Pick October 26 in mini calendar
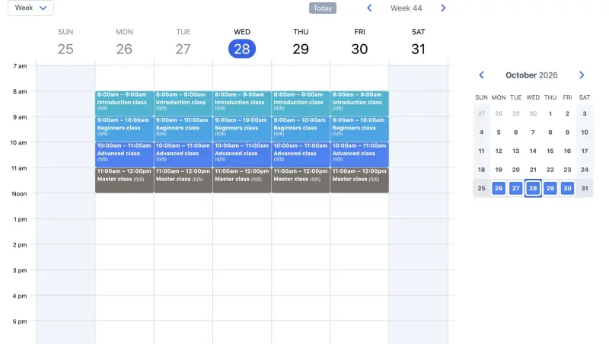This screenshot has width=609, height=344. pos(499,188)
